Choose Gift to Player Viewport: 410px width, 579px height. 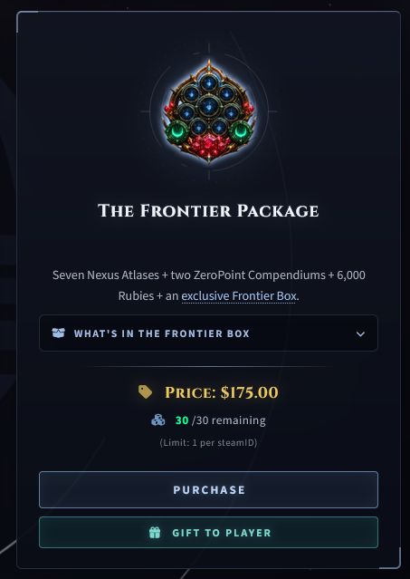[x=209, y=533]
